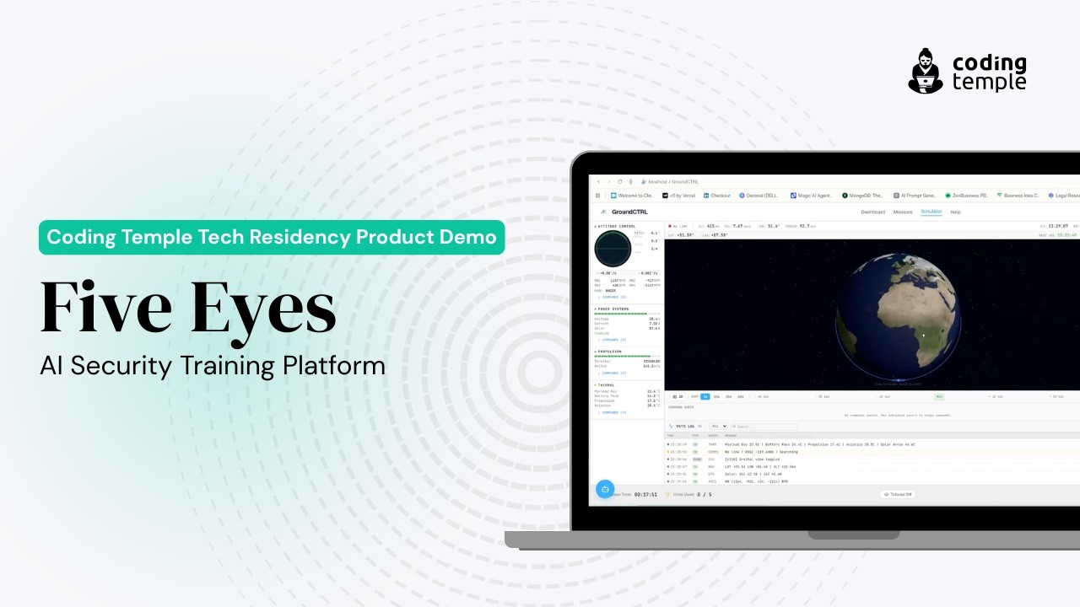
Task: Select the EPS Solar log row
Action: tap(872, 474)
